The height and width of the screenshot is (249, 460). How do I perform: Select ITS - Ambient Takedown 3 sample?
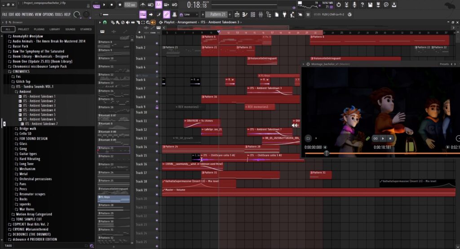(39, 106)
